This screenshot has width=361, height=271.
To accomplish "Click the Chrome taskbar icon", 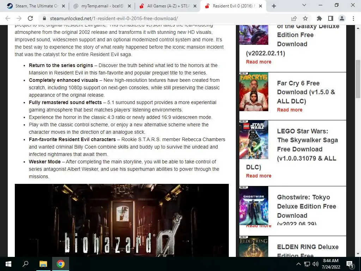I will point(61,264).
